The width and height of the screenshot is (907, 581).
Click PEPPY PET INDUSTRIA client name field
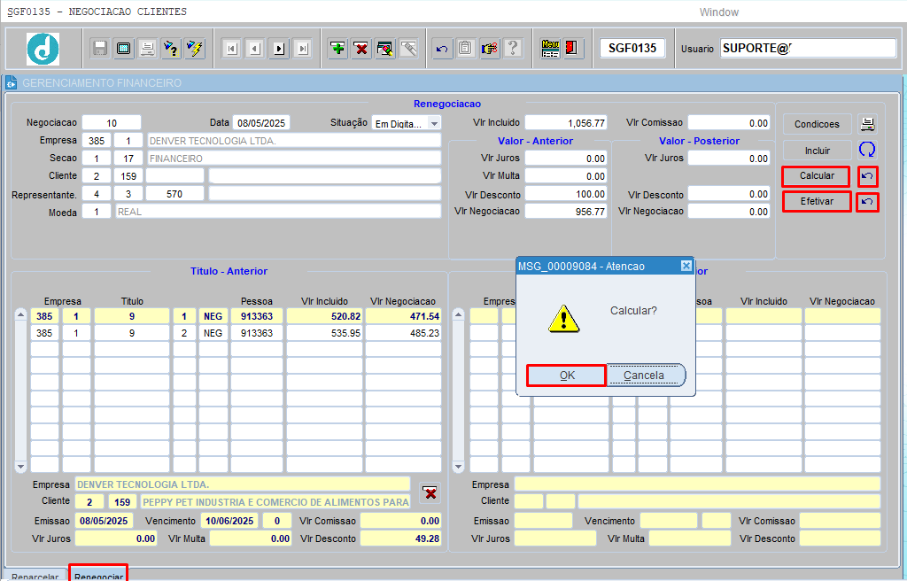tap(276, 501)
